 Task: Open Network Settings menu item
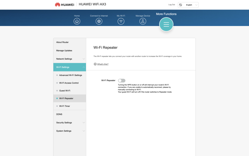[70, 59]
